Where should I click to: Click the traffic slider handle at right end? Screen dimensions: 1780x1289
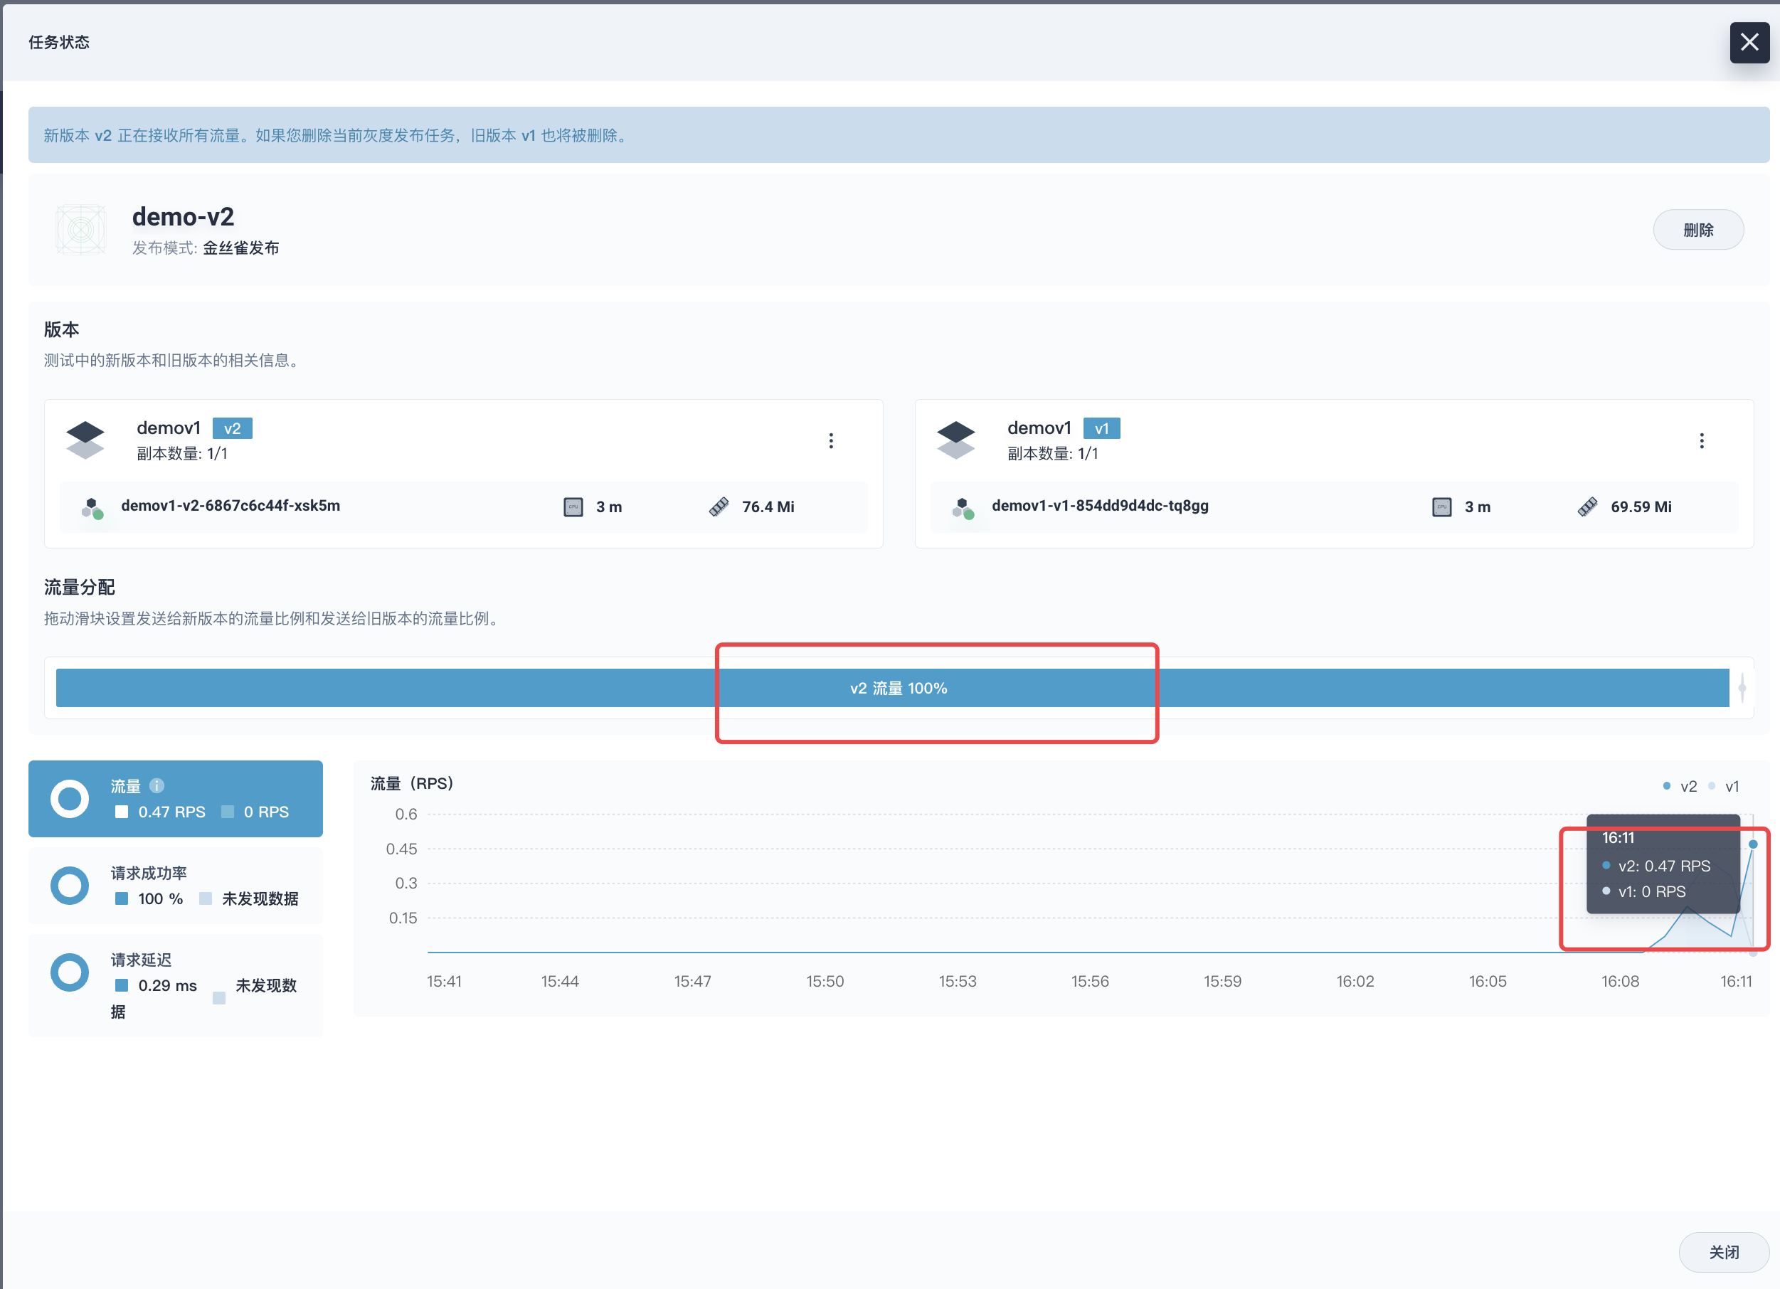[1741, 688]
